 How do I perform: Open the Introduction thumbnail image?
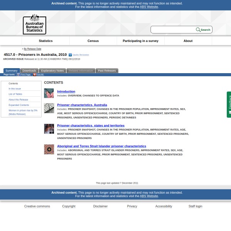pos(49,93)
